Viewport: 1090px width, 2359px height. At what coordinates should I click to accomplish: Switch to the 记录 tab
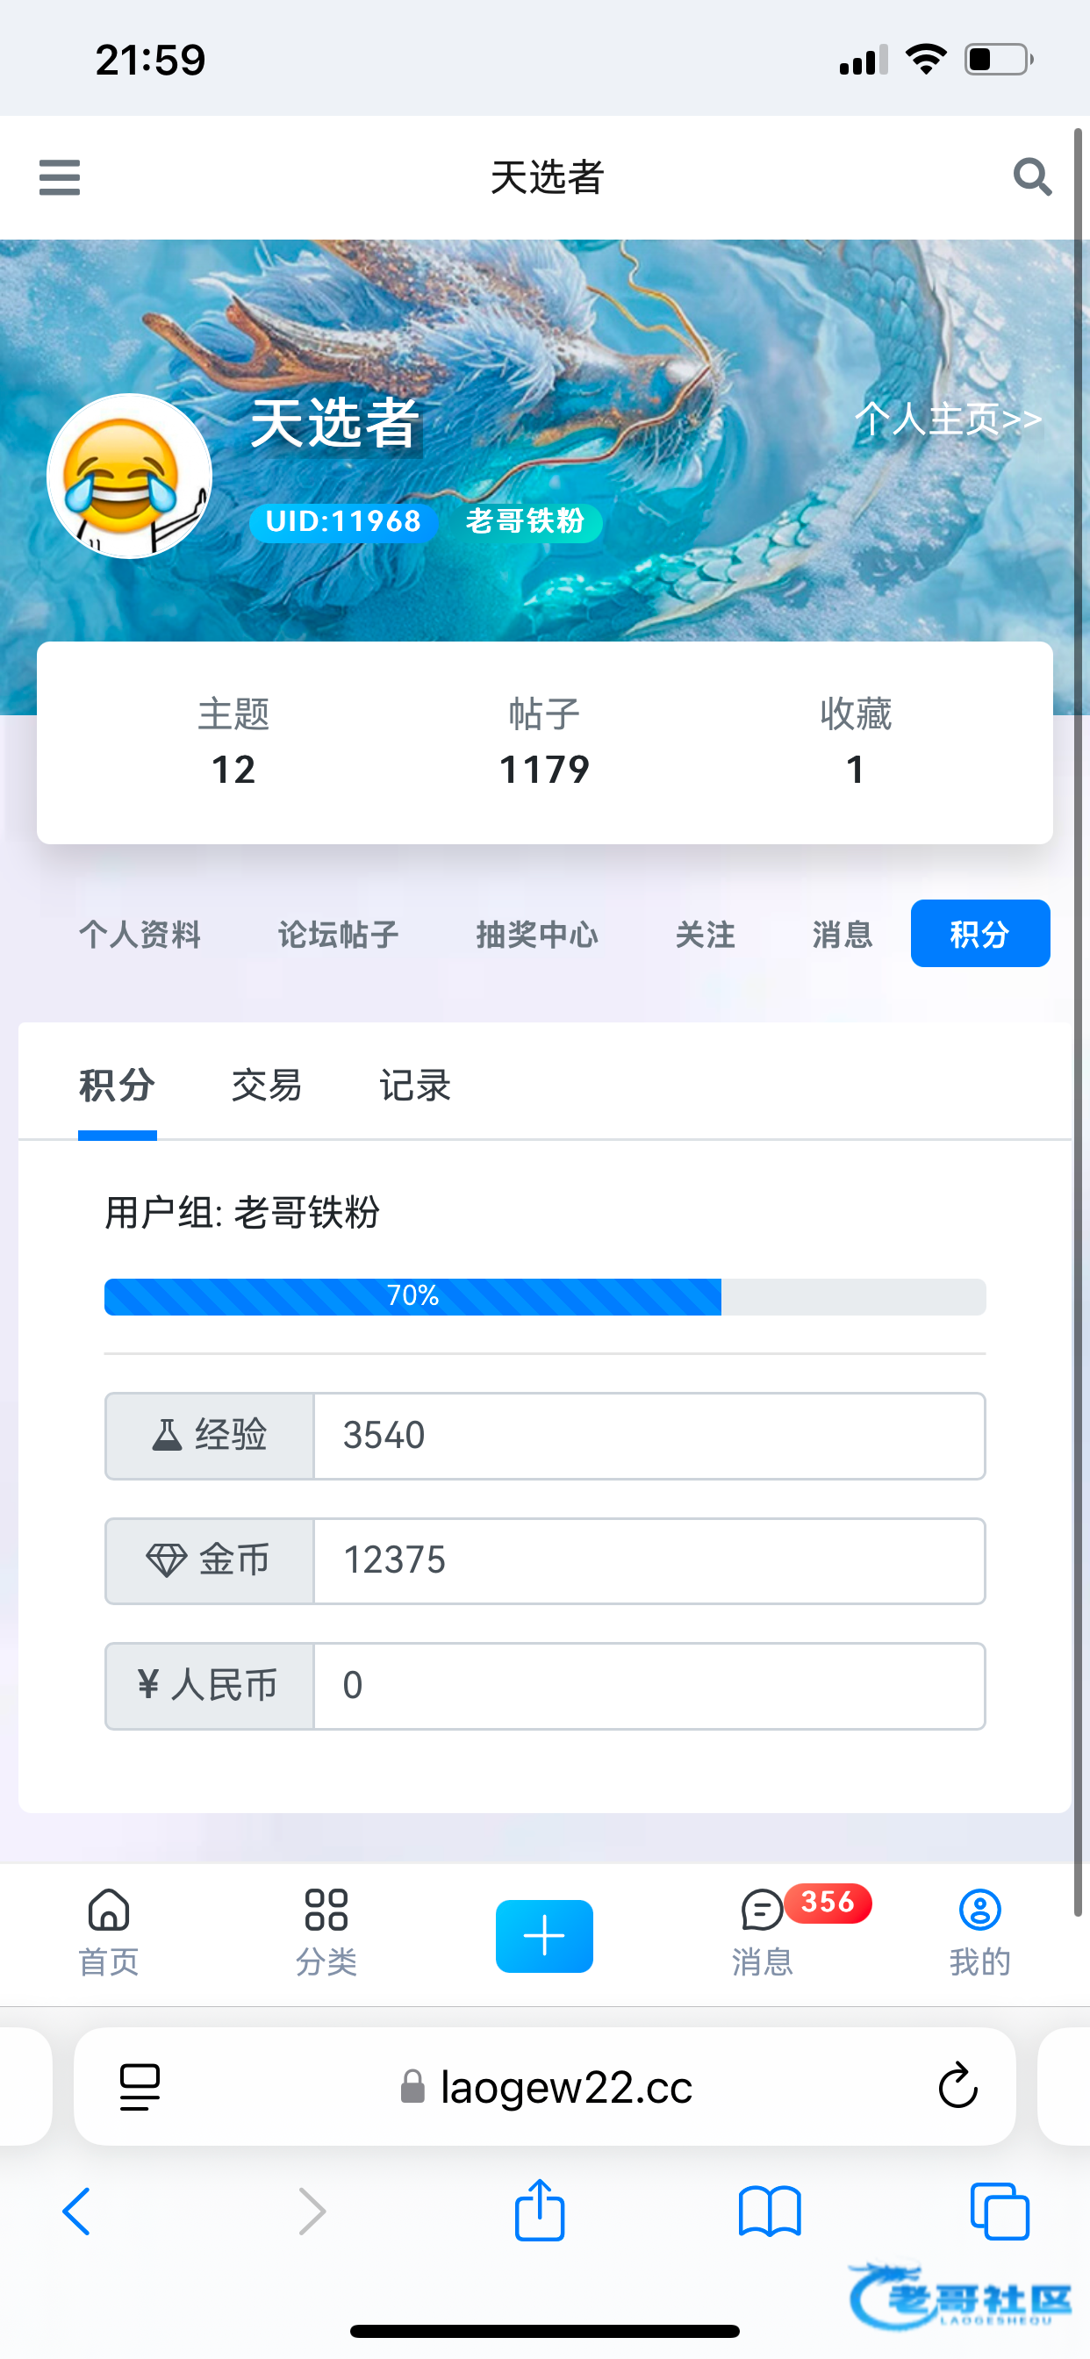415,1086
